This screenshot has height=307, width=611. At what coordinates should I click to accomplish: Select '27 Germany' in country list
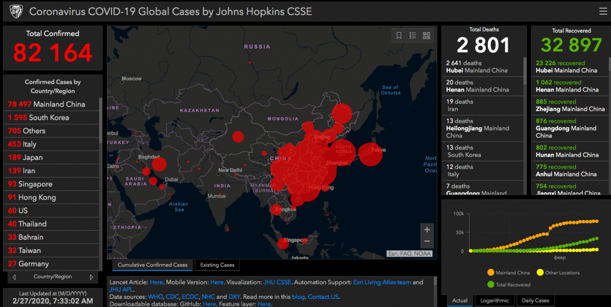[51, 263]
